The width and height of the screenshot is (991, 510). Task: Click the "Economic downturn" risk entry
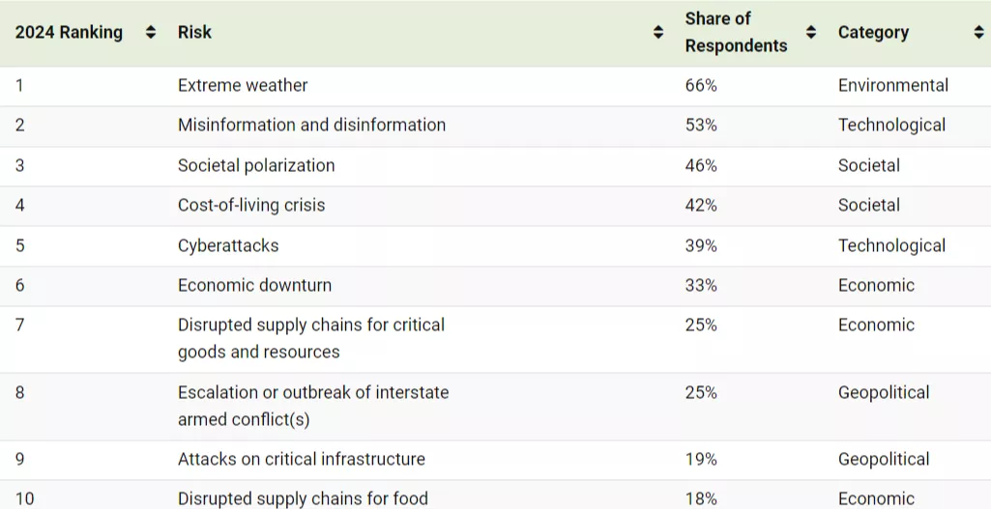point(254,286)
